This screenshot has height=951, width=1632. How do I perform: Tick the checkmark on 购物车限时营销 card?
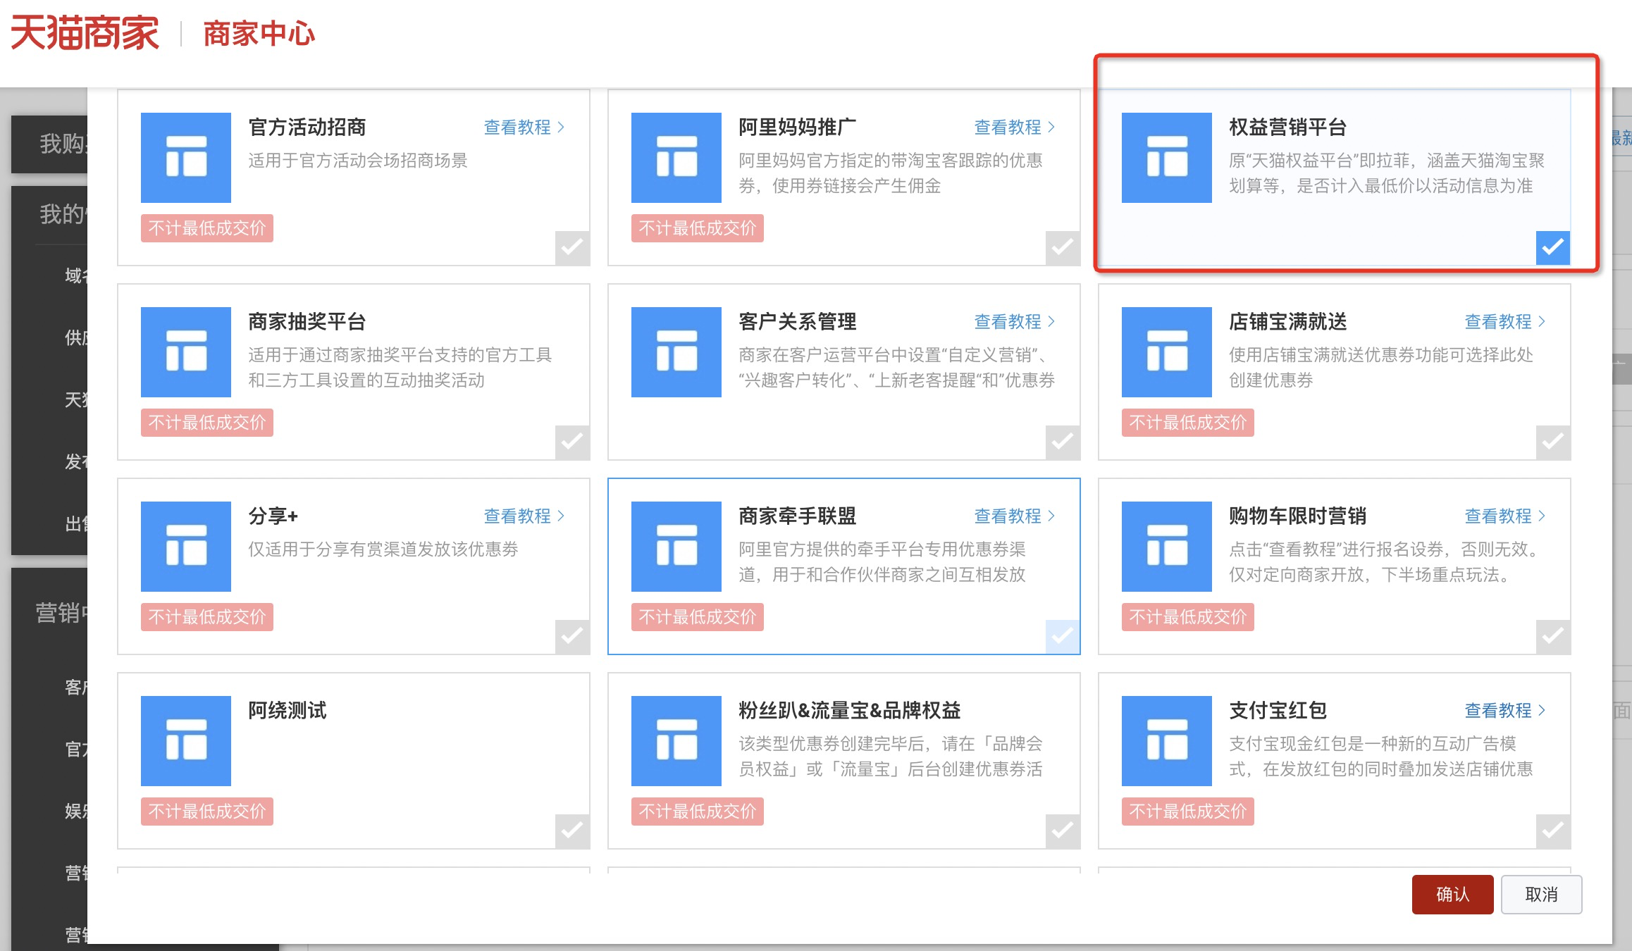1553,636
